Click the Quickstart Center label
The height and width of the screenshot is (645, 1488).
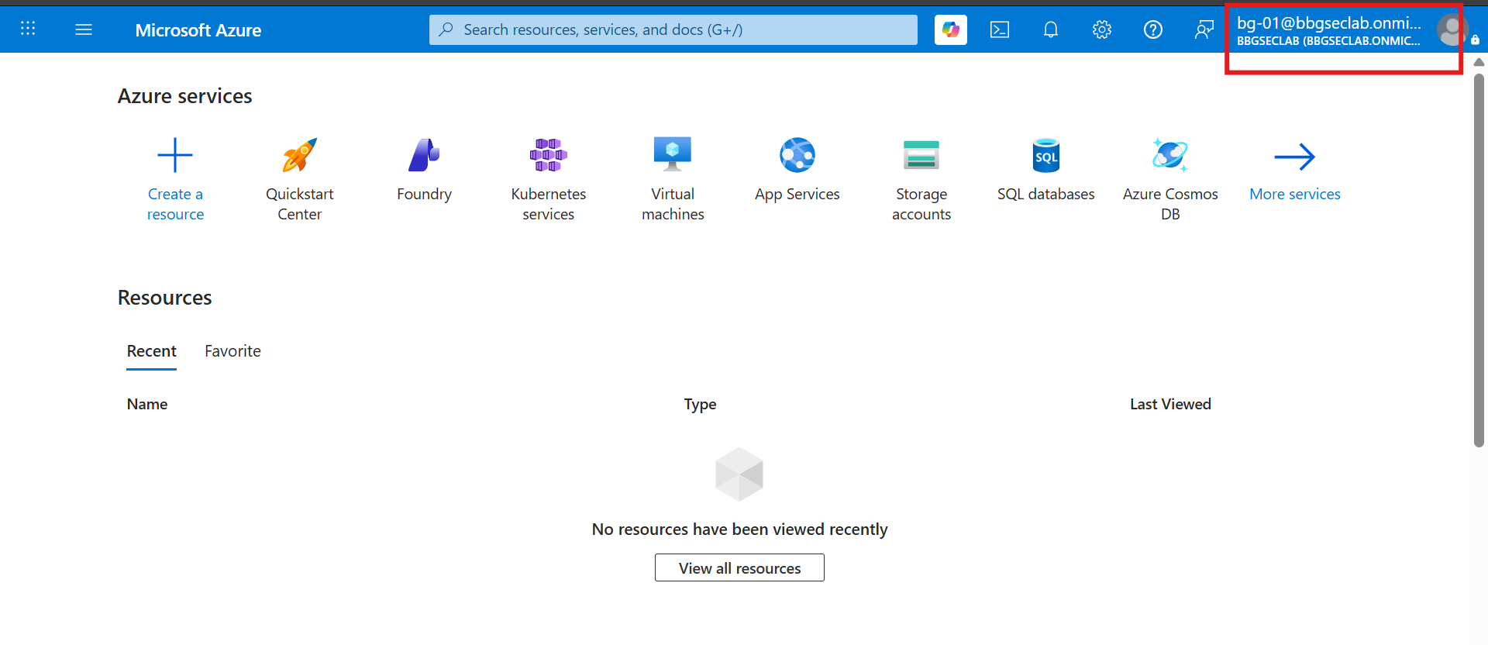[x=300, y=204]
